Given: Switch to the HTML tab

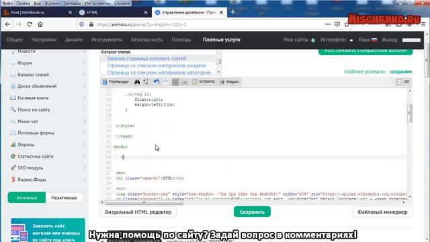Looking at the screenshot, I should tap(114, 12).
